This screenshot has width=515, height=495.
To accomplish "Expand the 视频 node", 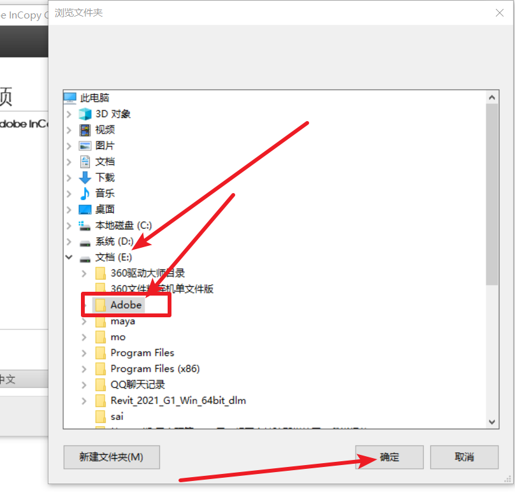I will coord(69,131).
